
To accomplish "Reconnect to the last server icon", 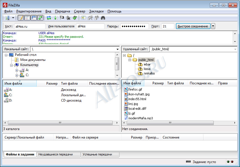I will click(x=75, y=18).
